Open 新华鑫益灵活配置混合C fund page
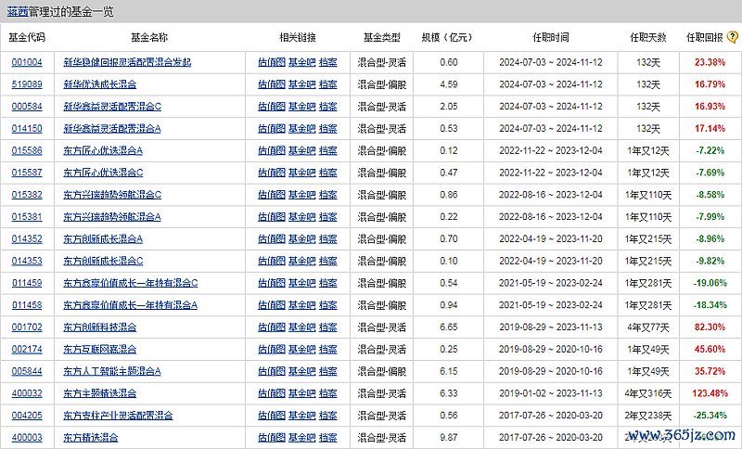 tap(112, 107)
